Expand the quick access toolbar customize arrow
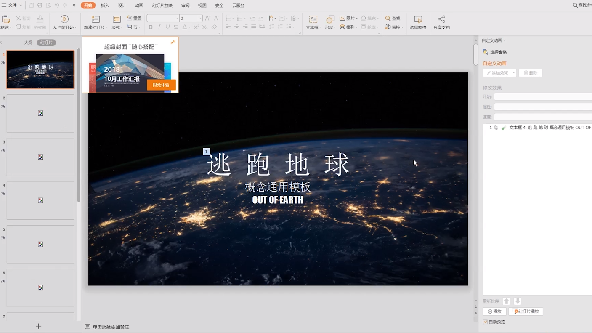 [x=74, y=5]
